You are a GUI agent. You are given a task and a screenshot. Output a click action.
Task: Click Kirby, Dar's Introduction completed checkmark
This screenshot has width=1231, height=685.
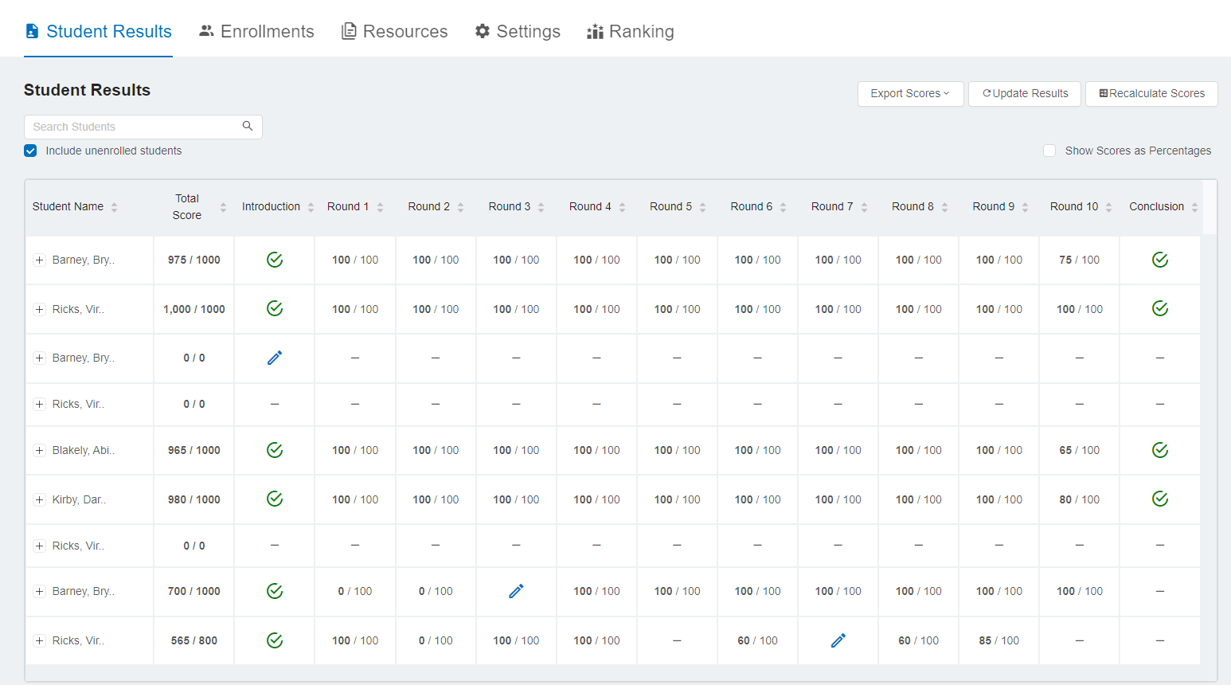tap(275, 499)
